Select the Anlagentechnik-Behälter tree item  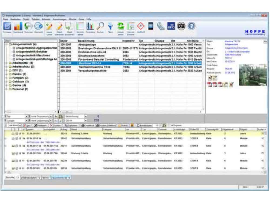click(x=32, y=52)
